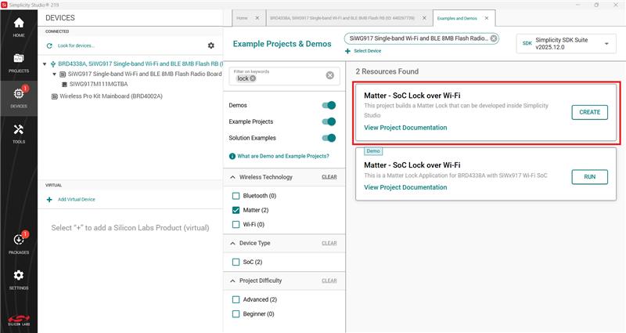Uncheck the Matter wireless technology checkbox
The height and width of the screenshot is (333, 626).
[x=236, y=210]
